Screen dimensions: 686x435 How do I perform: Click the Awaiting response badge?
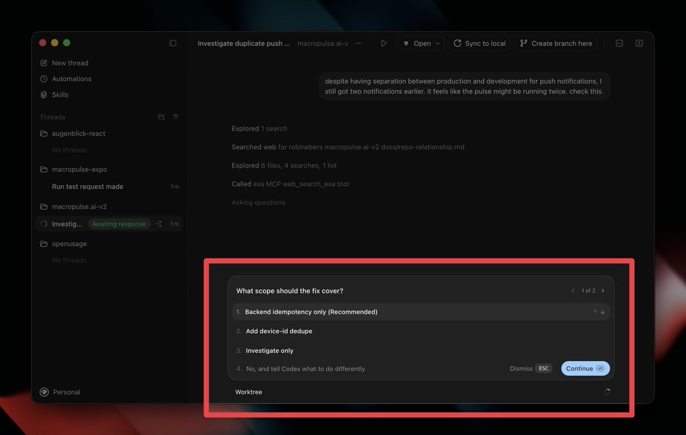tap(119, 224)
